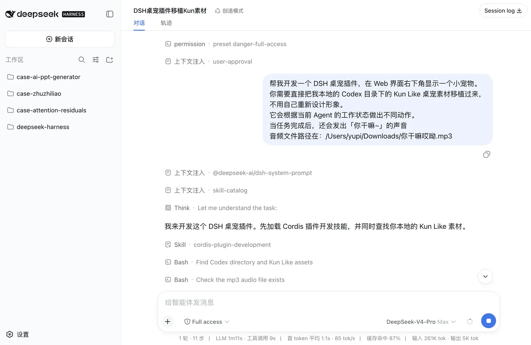
Task: Expand the skill-catalog injection step
Action: 206,190
